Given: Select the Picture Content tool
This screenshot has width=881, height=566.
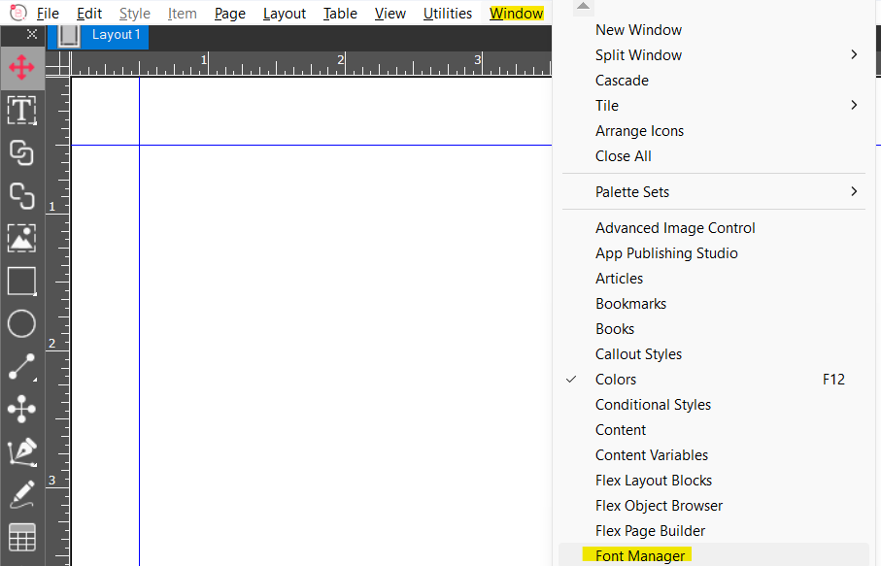Looking at the screenshot, I should coord(21,238).
